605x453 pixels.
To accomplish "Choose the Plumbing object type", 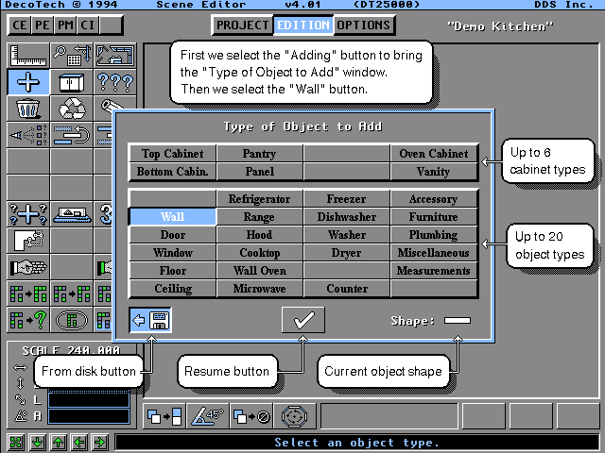I will [x=434, y=235].
